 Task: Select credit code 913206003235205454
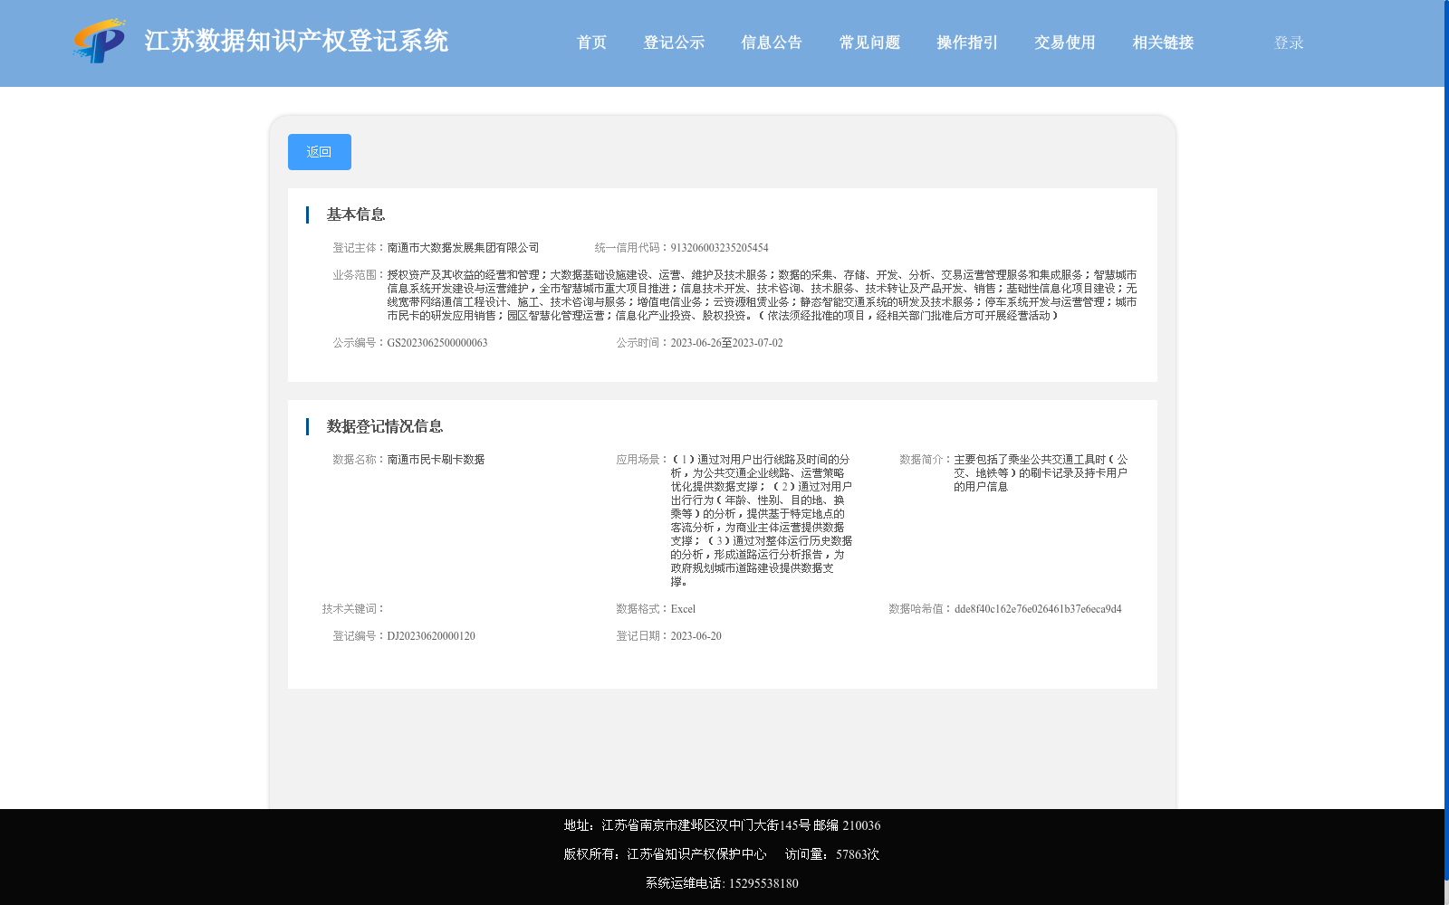[x=719, y=248]
